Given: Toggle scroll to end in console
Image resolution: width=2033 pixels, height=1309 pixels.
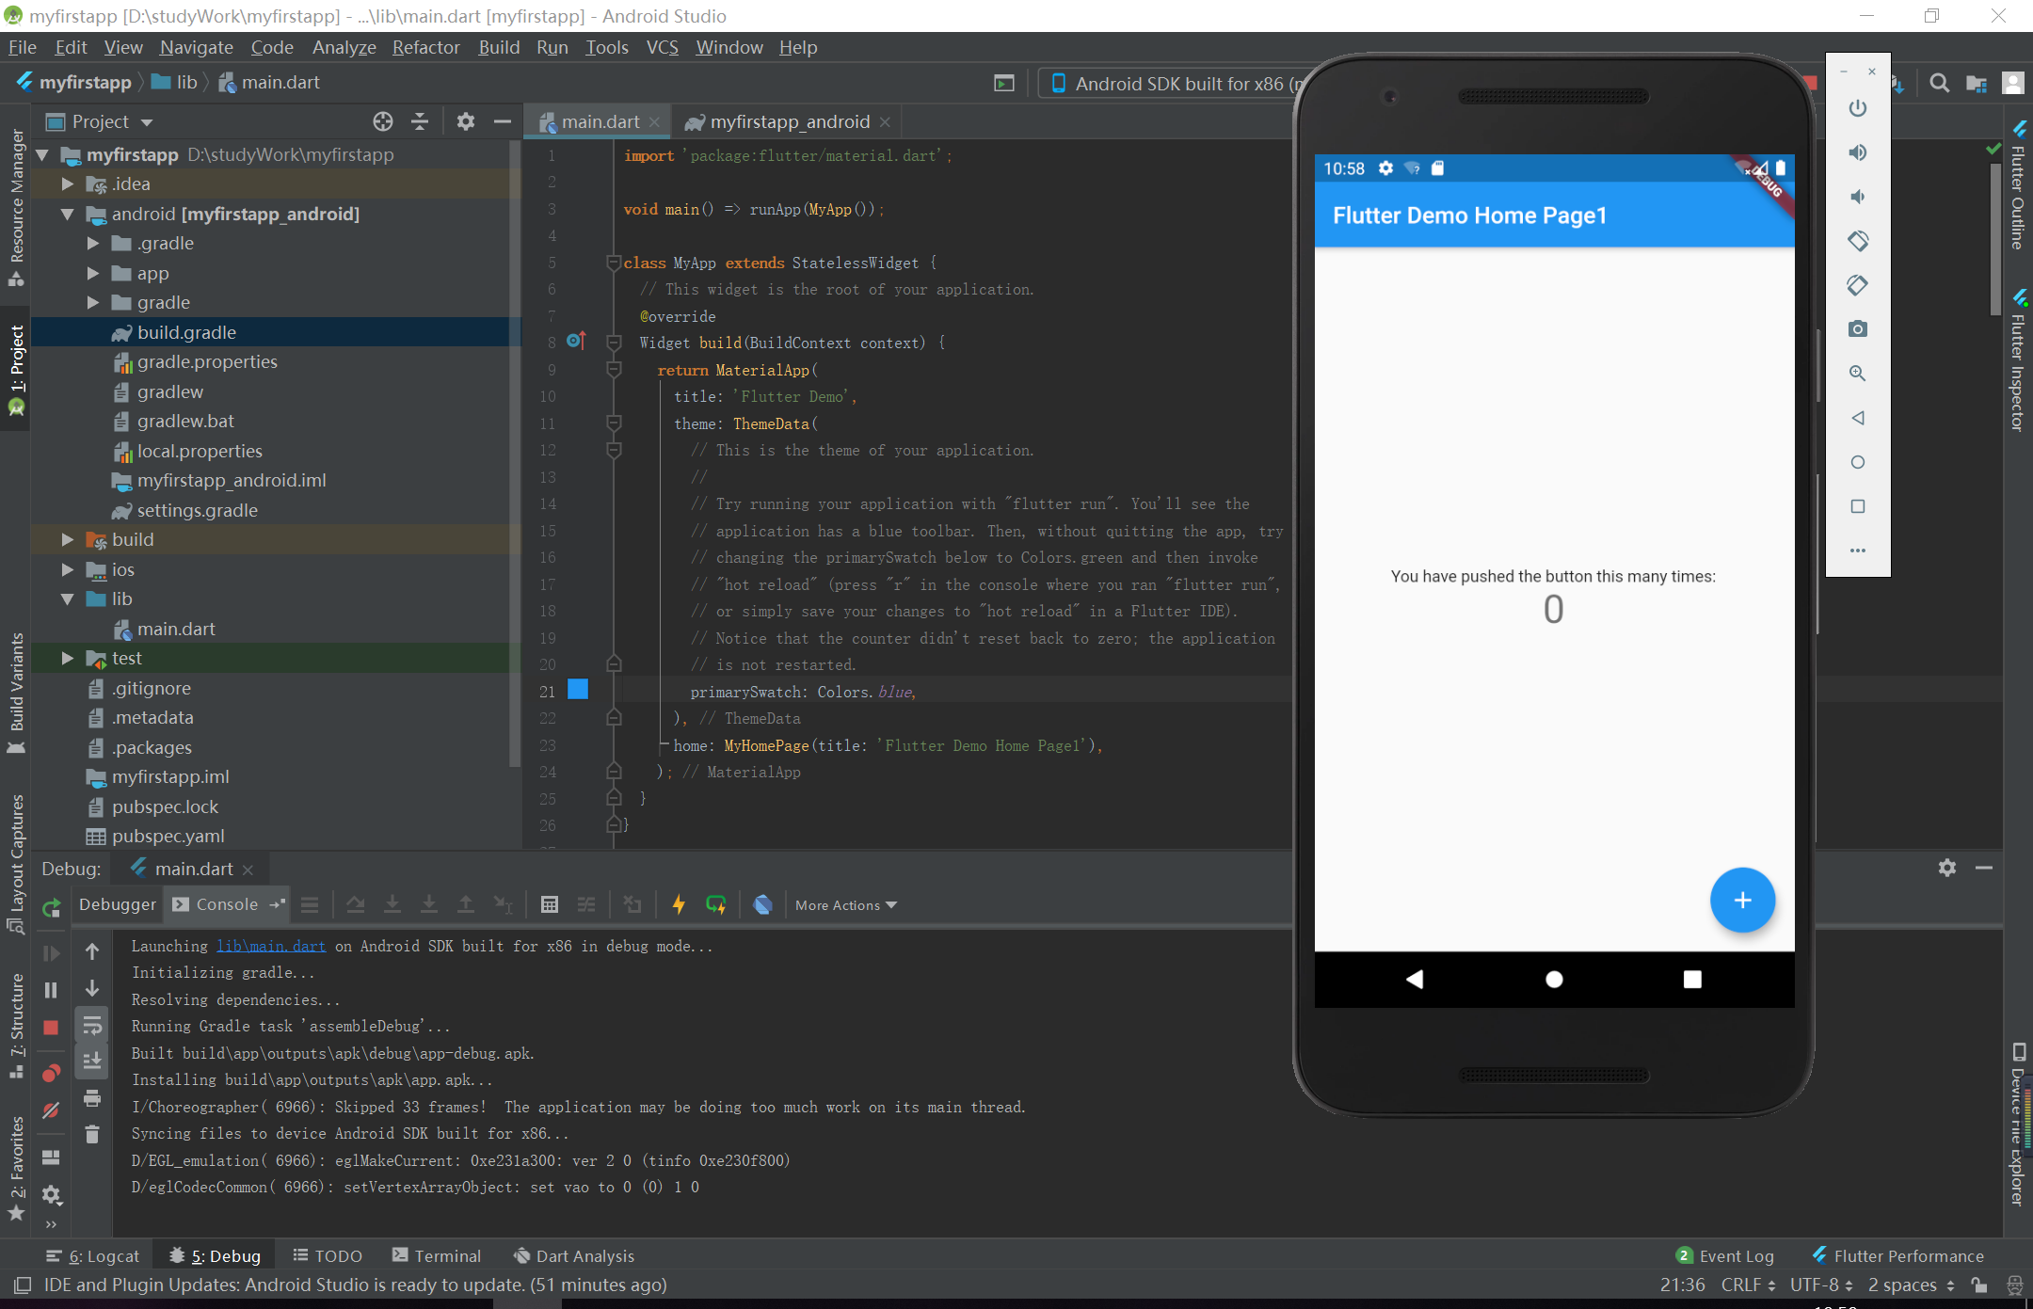Looking at the screenshot, I should click(x=92, y=1062).
